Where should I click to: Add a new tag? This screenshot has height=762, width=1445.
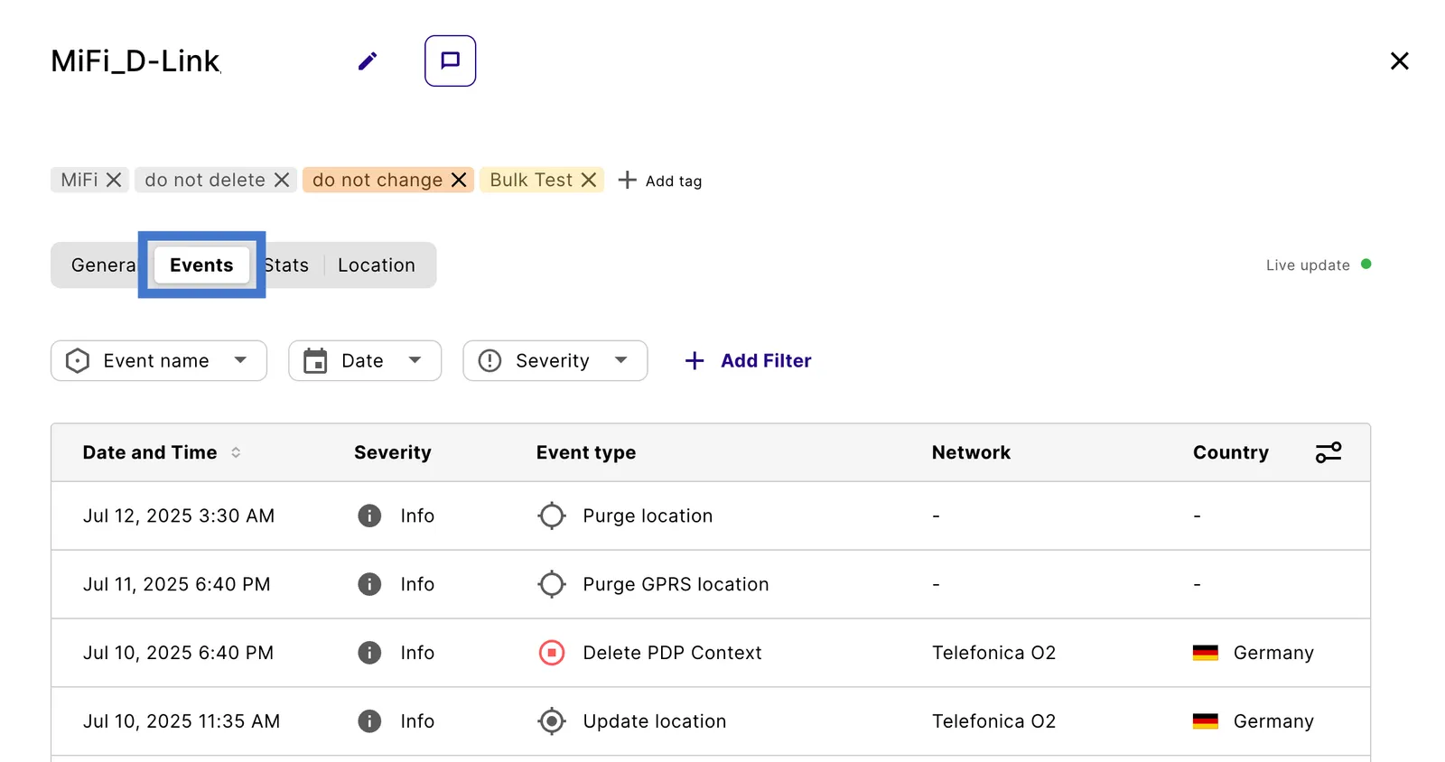point(660,181)
